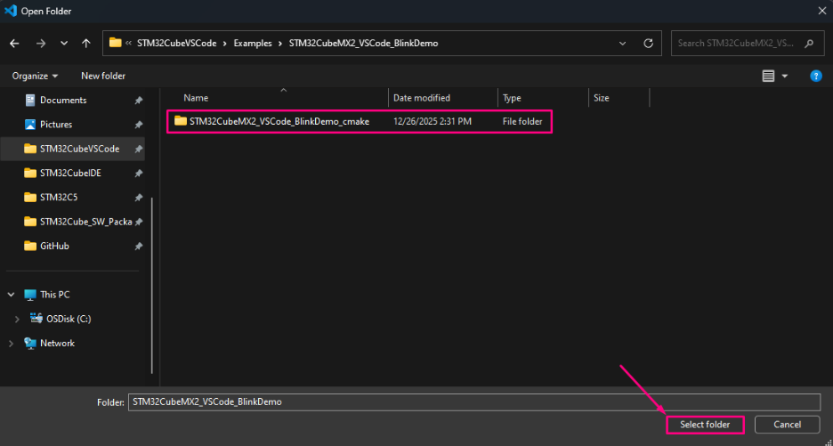Expand the address bar history dropdown
This screenshot has width=833, height=446.
[623, 44]
